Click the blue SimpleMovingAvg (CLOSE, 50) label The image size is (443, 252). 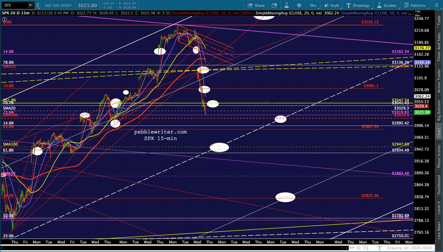(374, 13)
